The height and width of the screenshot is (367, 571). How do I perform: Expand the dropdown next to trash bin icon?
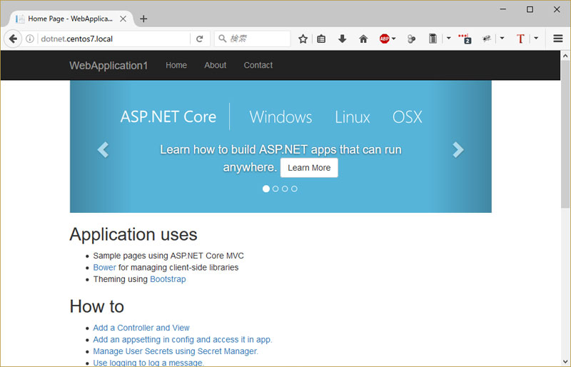(449, 38)
